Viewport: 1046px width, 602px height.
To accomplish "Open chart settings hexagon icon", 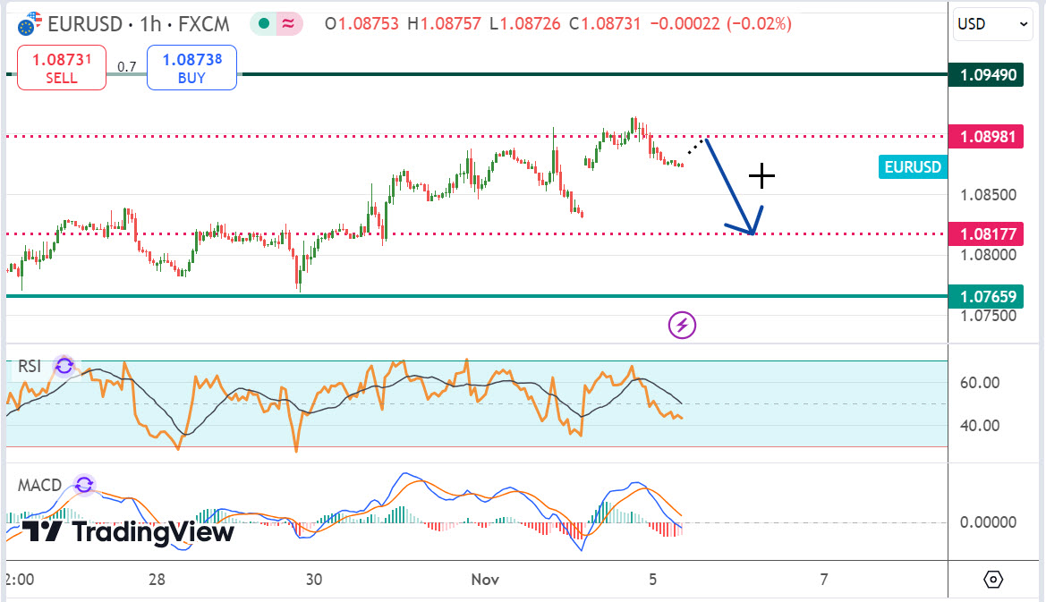I will (x=993, y=579).
